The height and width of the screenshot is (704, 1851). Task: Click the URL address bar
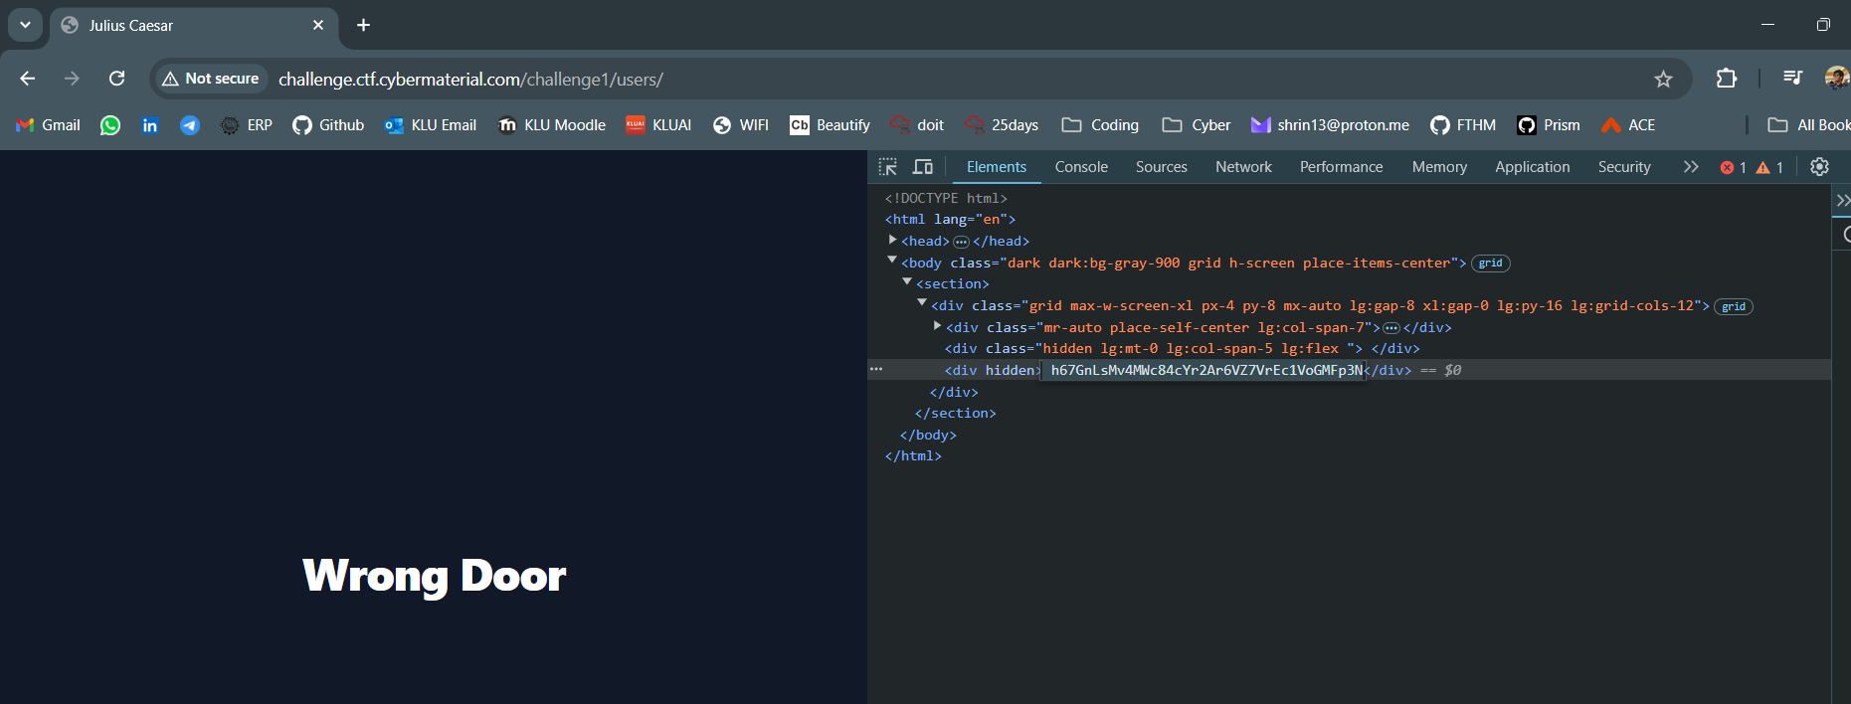pos(895,79)
